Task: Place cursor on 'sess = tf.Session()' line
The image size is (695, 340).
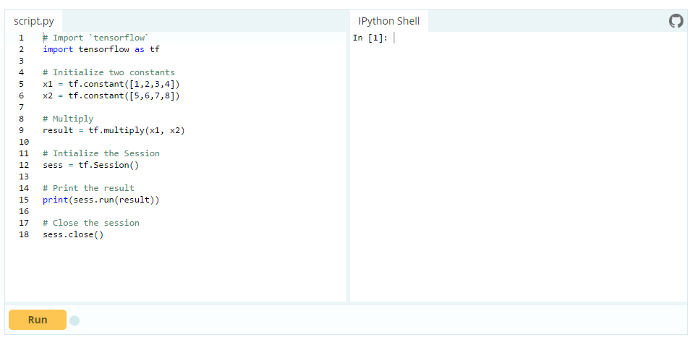Action: coord(90,165)
